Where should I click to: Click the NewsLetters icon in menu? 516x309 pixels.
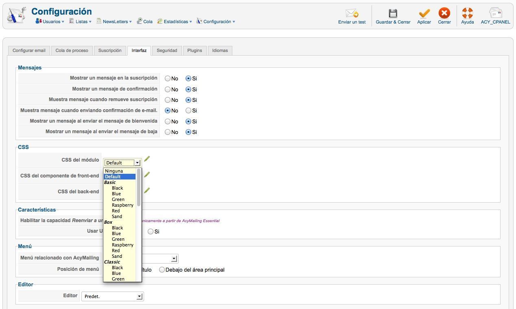tap(99, 21)
